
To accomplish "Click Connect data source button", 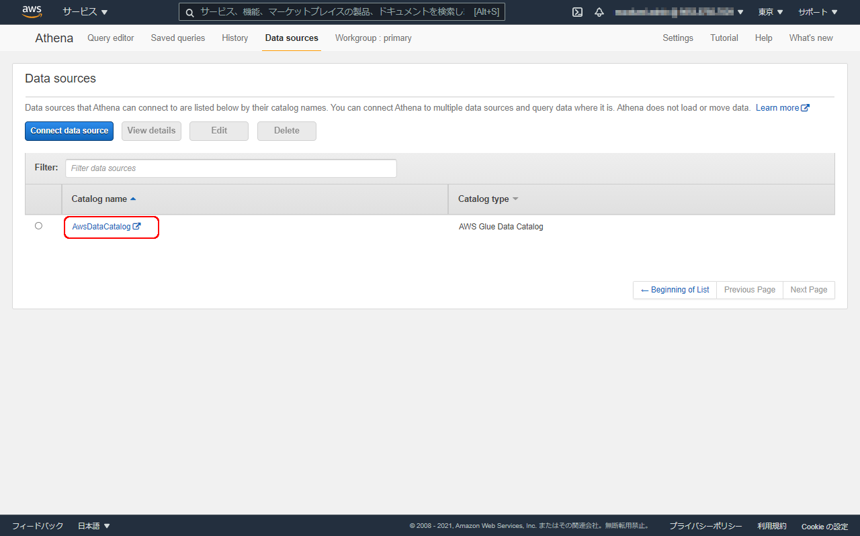I will [69, 131].
